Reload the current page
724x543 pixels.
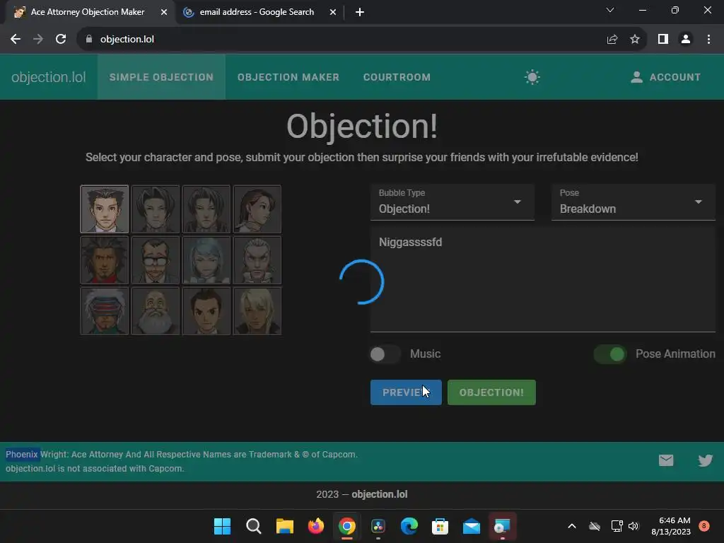coord(61,40)
